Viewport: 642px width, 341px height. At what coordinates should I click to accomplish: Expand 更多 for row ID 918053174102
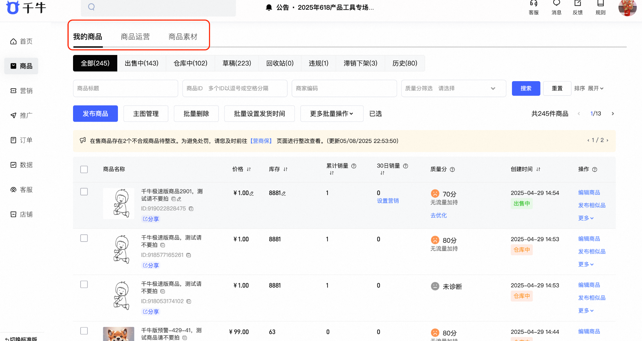[x=586, y=310]
